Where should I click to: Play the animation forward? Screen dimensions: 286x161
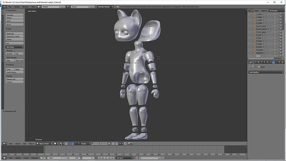point(107,158)
